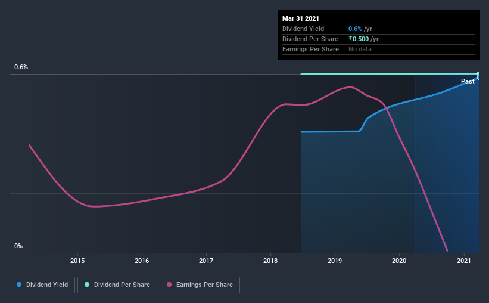Click the 0.6% y-axis label
The image size is (489, 303).
(21, 67)
